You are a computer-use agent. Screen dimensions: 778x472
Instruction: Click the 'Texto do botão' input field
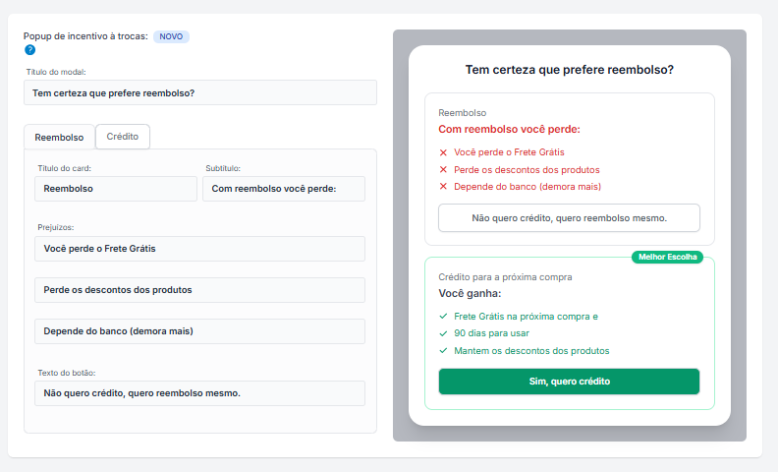(x=200, y=393)
